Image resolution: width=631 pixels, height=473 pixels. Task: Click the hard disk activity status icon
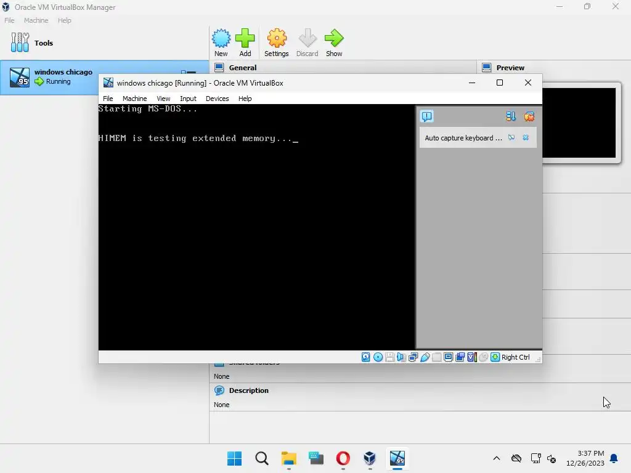[365, 357]
